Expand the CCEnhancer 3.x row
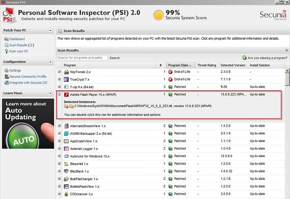 (59, 194)
